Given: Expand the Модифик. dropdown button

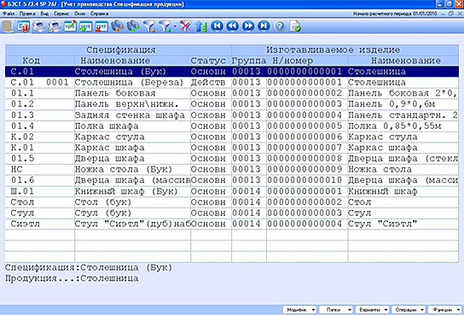Looking at the screenshot, I should (299, 310).
